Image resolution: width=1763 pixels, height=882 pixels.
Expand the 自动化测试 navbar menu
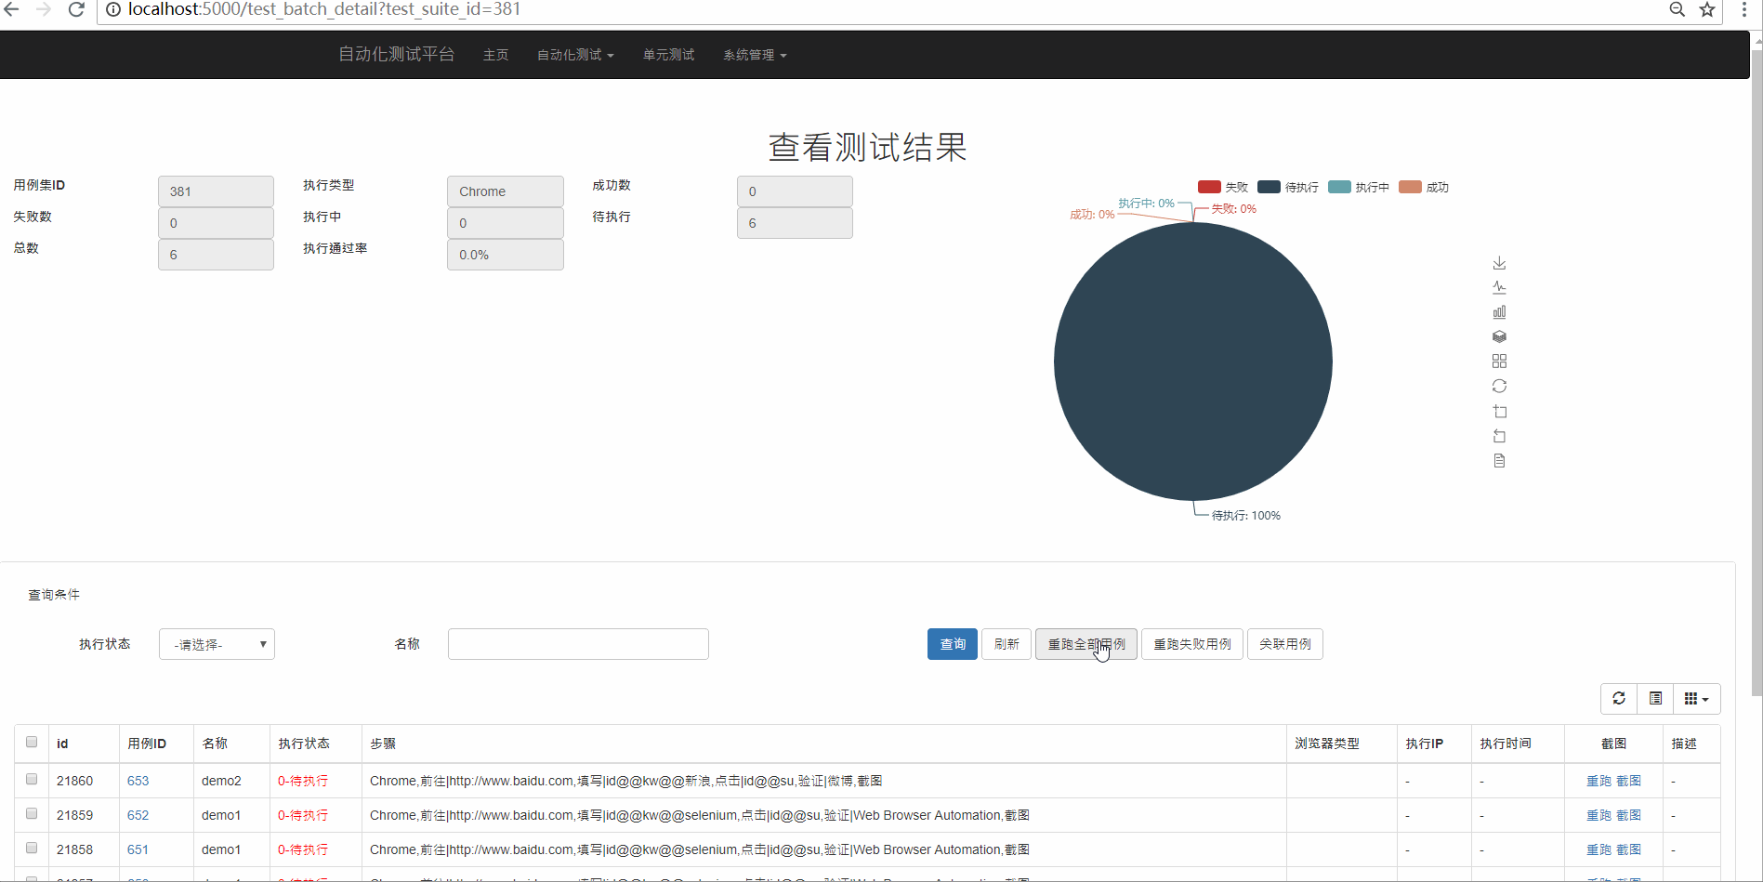tap(575, 55)
